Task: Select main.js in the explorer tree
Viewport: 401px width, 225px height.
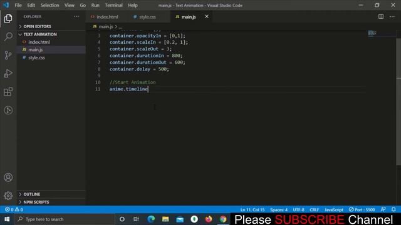Action: (51, 50)
